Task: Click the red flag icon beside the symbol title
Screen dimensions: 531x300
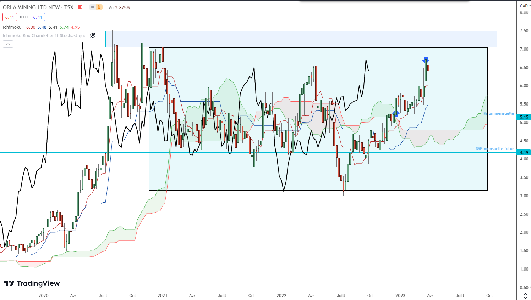Action: point(80,7)
